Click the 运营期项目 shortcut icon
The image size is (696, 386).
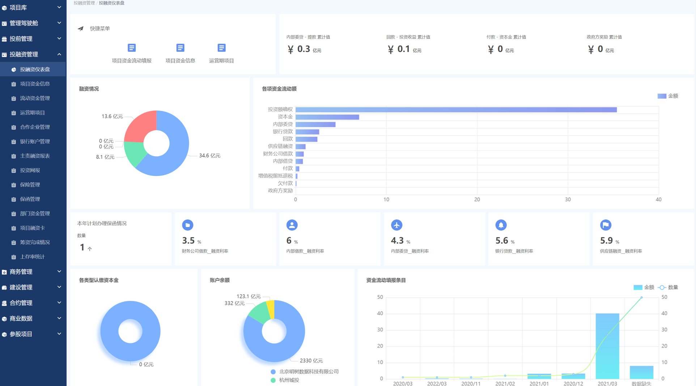click(x=221, y=48)
